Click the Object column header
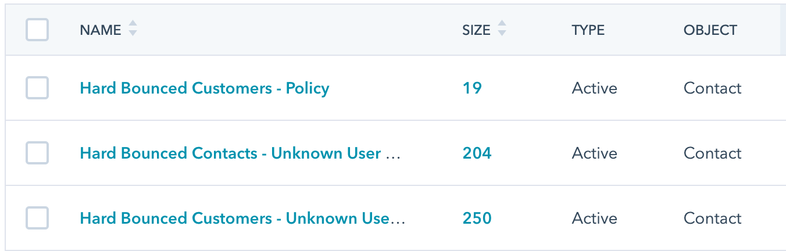This screenshot has width=786, height=251. [710, 30]
